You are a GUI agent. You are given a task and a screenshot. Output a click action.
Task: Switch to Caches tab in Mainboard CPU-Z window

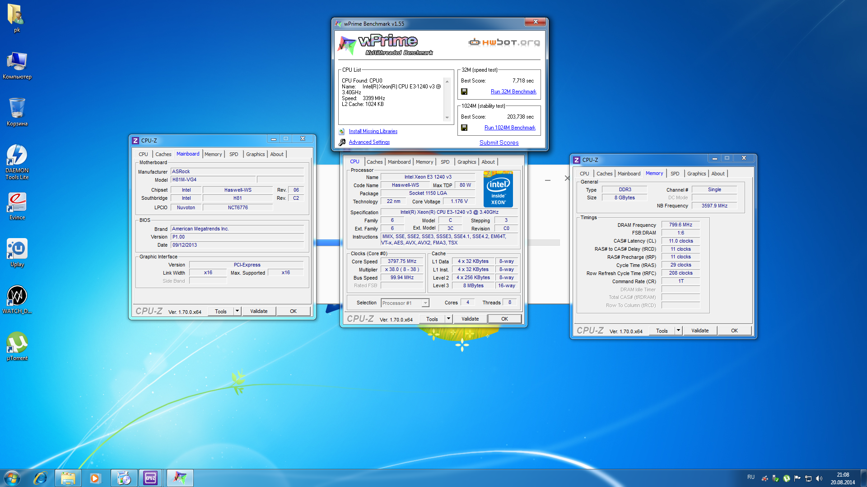click(163, 154)
